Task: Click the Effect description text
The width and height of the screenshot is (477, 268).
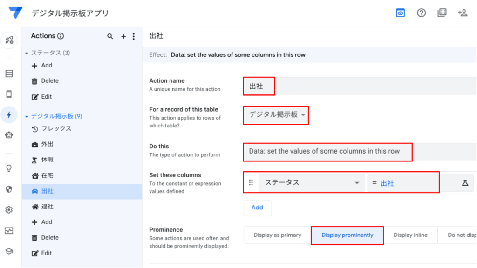Action: (238, 55)
